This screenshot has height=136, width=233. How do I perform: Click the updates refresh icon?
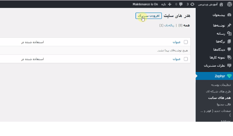pos(193,4)
